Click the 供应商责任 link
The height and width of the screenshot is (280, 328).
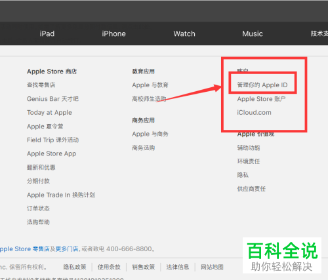click(x=251, y=189)
